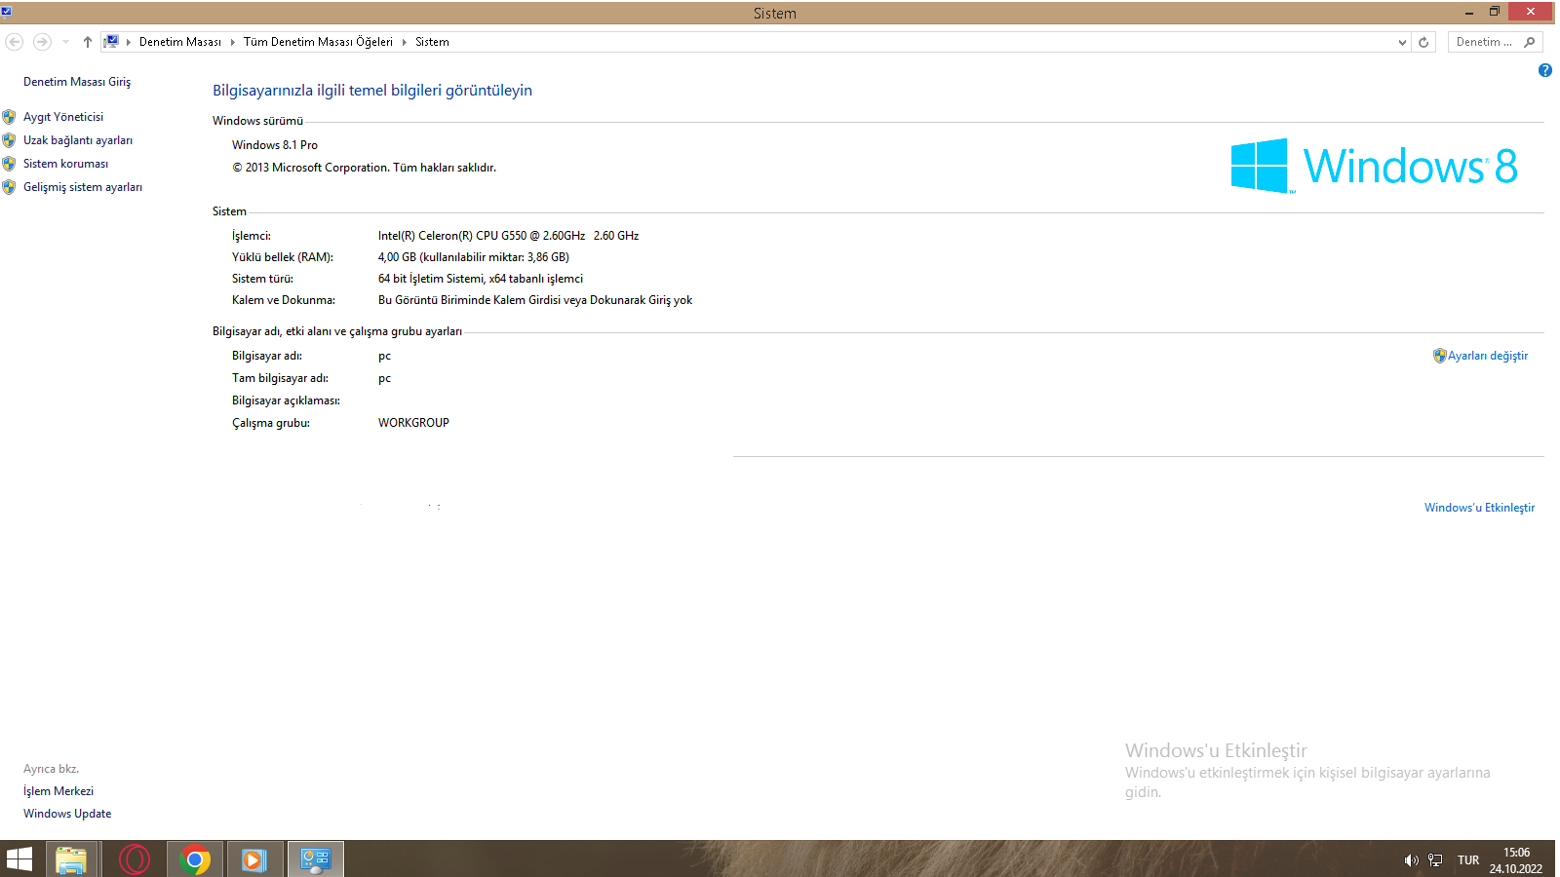
Task: Select the Denetim Masası breadcrumb
Action: point(180,42)
